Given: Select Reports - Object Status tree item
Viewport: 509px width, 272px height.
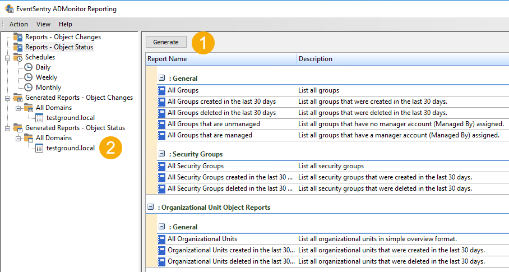Looking at the screenshot, I should click(59, 47).
